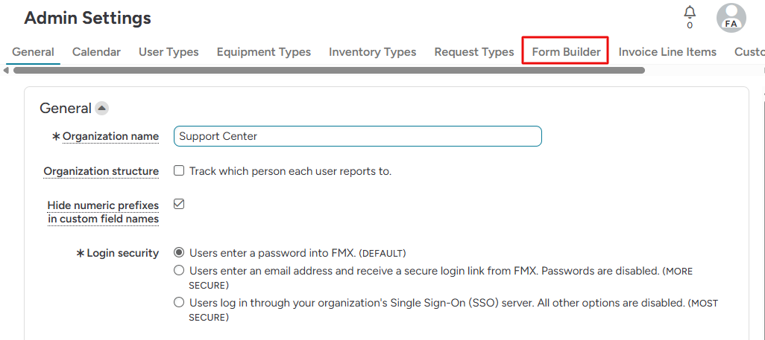The height and width of the screenshot is (340, 765).
Task: Click the FA user avatar icon
Action: click(731, 18)
